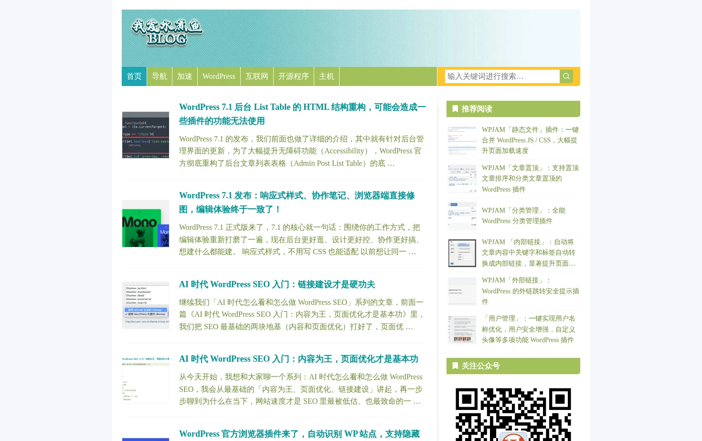Click code screenshot thumbnail of List Table article

tap(146, 135)
